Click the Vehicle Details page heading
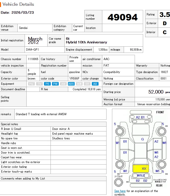 click(x=18, y=4)
